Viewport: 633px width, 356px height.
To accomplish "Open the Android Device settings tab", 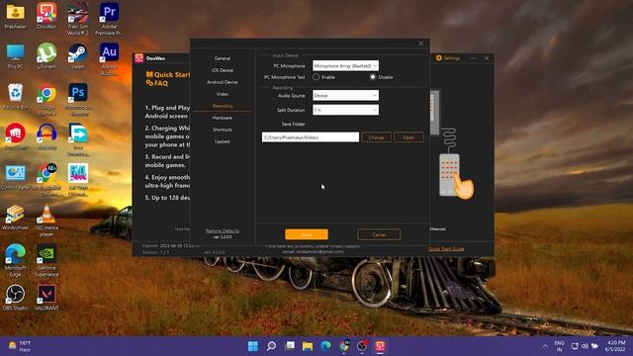I will coord(223,82).
